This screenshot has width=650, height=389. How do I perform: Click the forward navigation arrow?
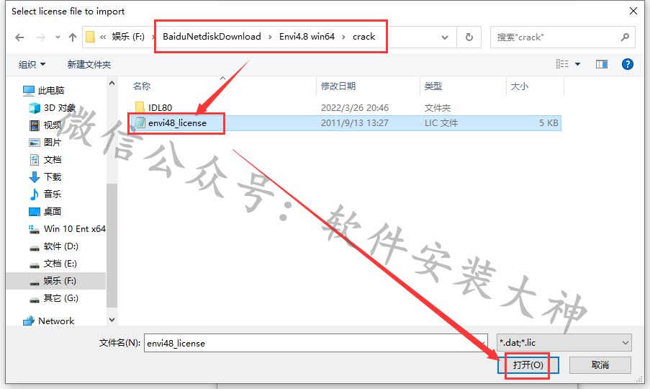pos(40,37)
